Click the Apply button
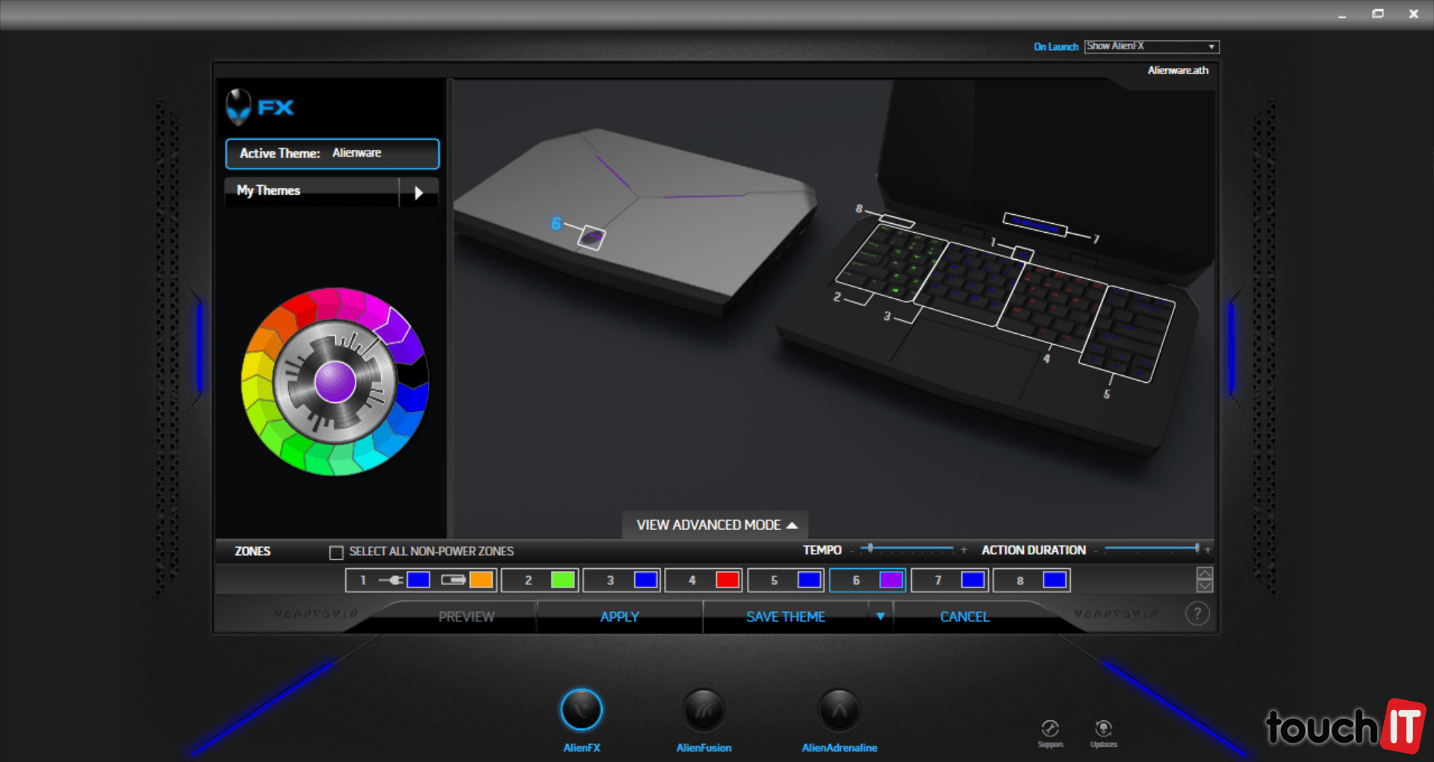The width and height of the screenshot is (1434, 762). [x=619, y=616]
